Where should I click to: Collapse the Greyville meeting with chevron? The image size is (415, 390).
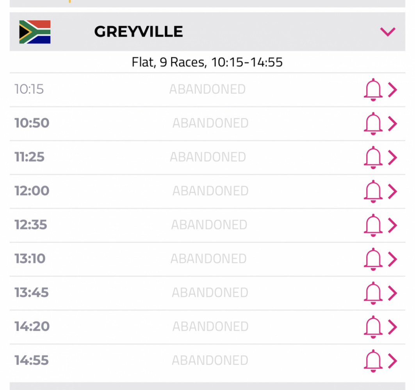[x=388, y=32]
